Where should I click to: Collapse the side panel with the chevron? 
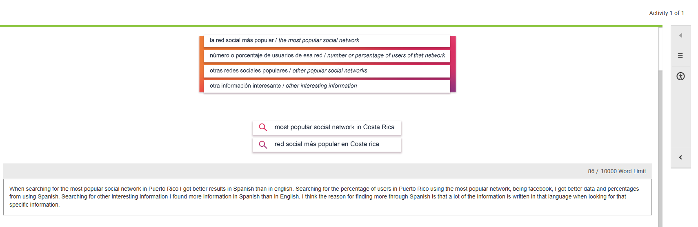click(680, 157)
